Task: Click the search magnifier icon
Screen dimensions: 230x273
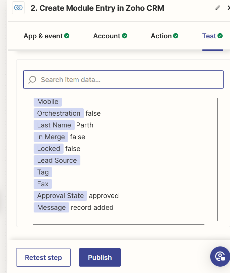Action: pyautogui.click(x=32, y=80)
